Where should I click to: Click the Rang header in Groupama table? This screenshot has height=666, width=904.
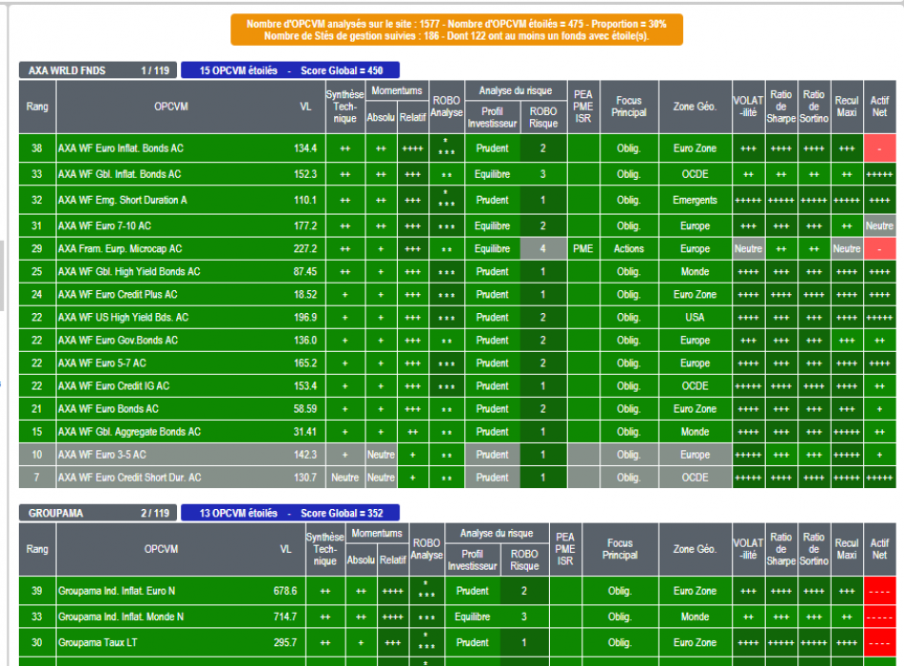(37, 550)
